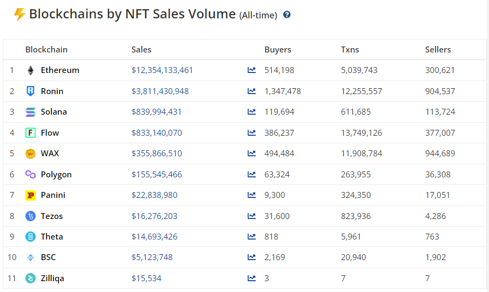Sort table by Txns column header
This screenshot has height=292, width=489.
point(350,50)
